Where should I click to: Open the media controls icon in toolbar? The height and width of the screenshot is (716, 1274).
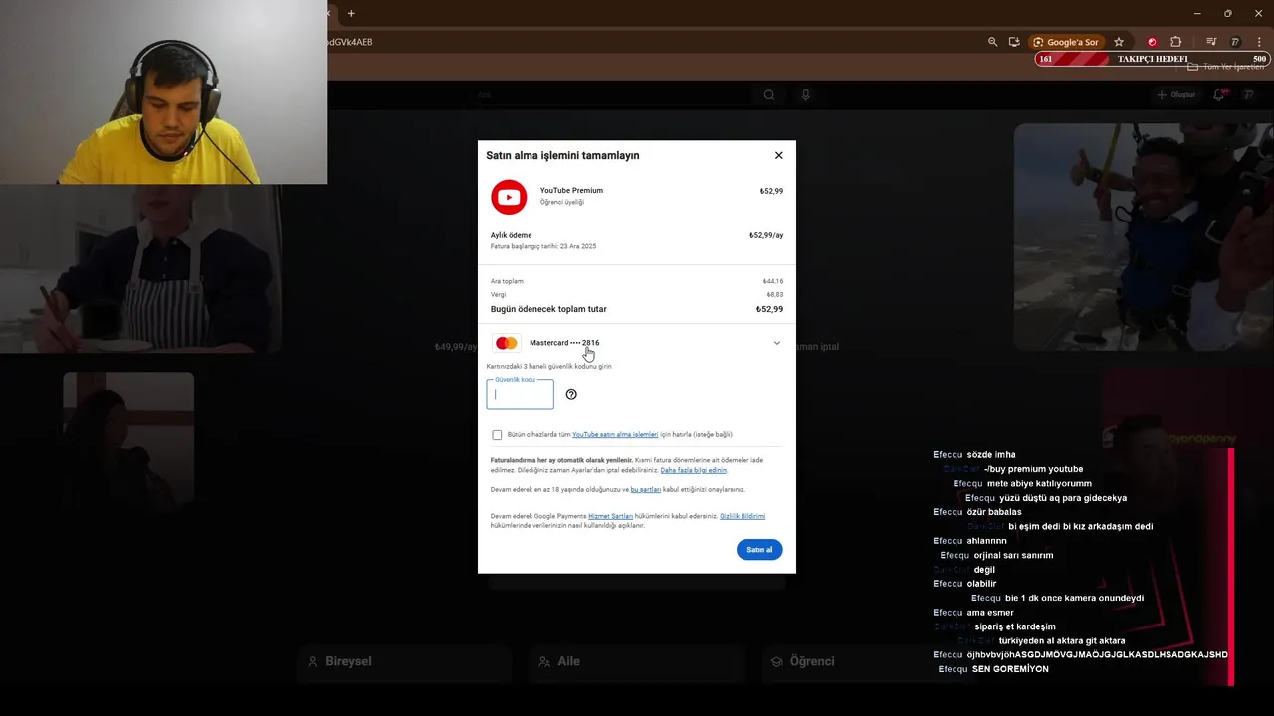click(x=1211, y=42)
